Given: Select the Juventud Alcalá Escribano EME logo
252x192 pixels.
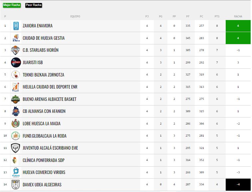Looking at the screenshot, I should tap(16, 148).
